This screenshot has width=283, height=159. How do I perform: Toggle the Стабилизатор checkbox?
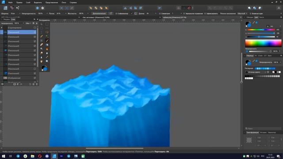(x=116, y=14)
